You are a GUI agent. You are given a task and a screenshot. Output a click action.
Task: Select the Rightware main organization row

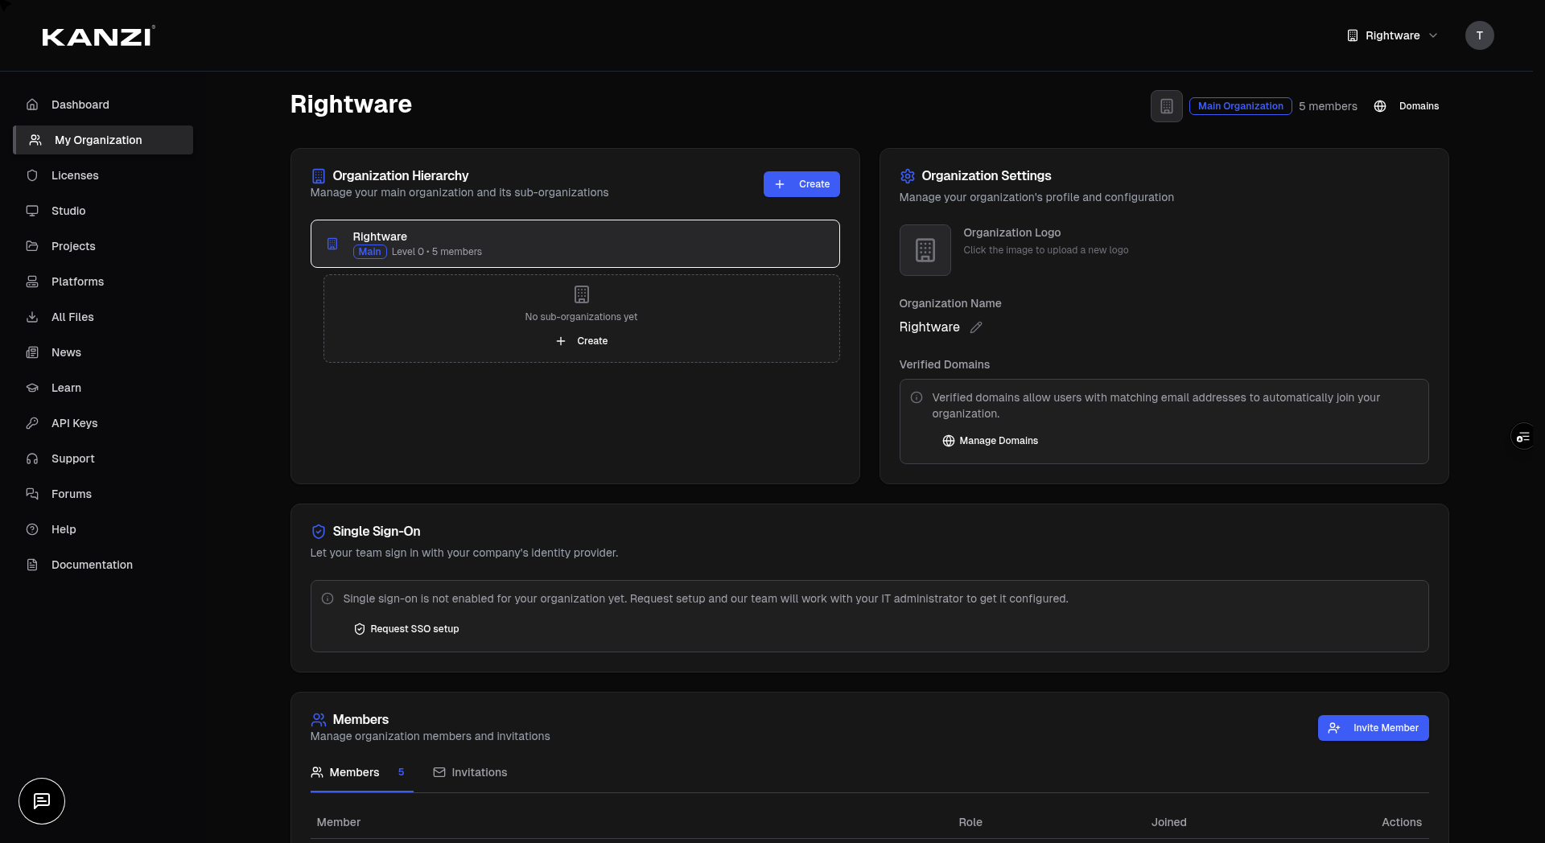pyautogui.click(x=575, y=244)
